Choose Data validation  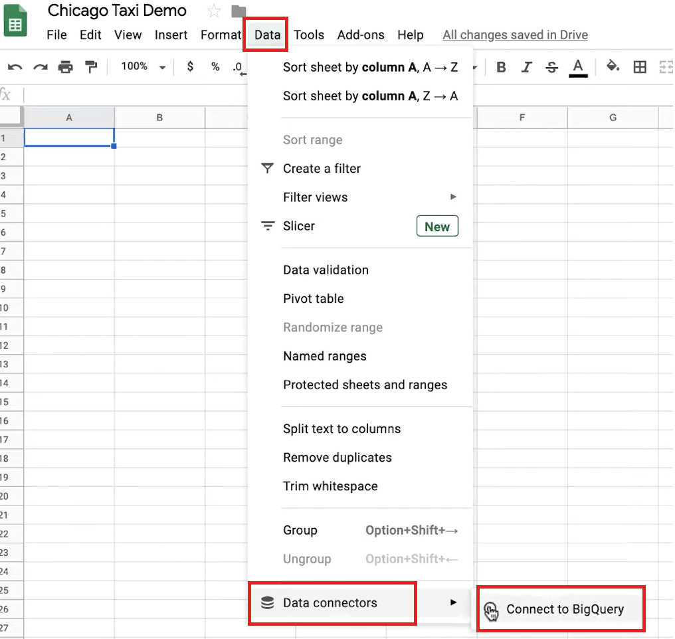[361, 270]
